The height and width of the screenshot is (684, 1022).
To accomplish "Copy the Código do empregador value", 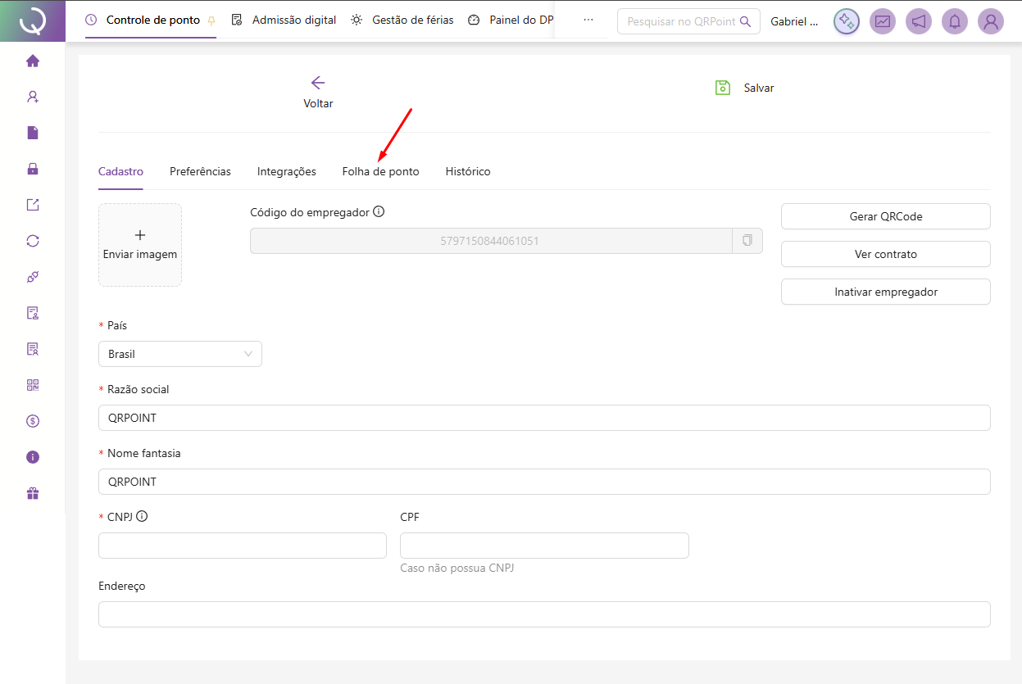I will (747, 241).
